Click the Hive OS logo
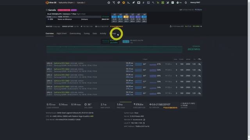This screenshot has height=140, width=250. (51, 3)
